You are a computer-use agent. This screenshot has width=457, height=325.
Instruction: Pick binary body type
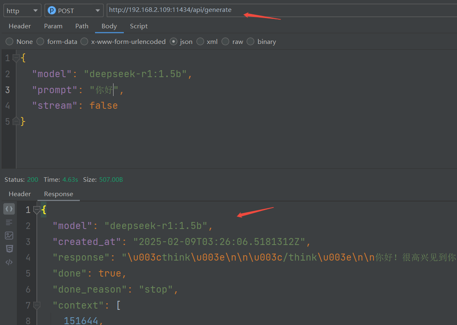coord(251,41)
